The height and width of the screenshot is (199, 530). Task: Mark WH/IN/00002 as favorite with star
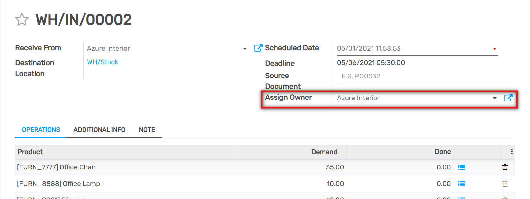[22, 19]
